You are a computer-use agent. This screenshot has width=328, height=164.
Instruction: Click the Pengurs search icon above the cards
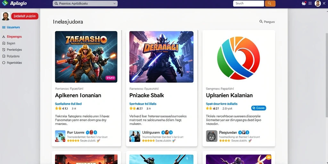(261, 21)
